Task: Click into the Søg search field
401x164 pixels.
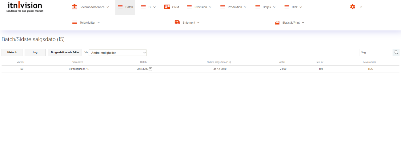Action: pyautogui.click(x=376, y=52)
